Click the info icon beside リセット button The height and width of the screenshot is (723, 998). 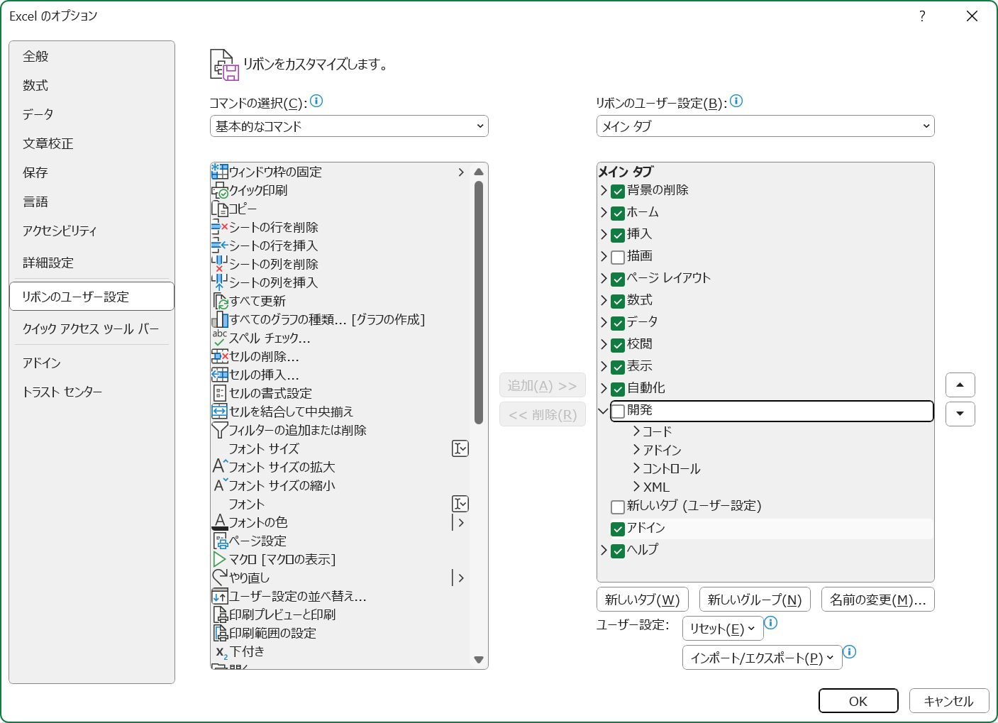click(x=771, y=622)
